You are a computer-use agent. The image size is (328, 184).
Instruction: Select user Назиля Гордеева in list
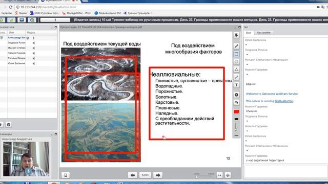pyautogui.click(x=16, y=53)
